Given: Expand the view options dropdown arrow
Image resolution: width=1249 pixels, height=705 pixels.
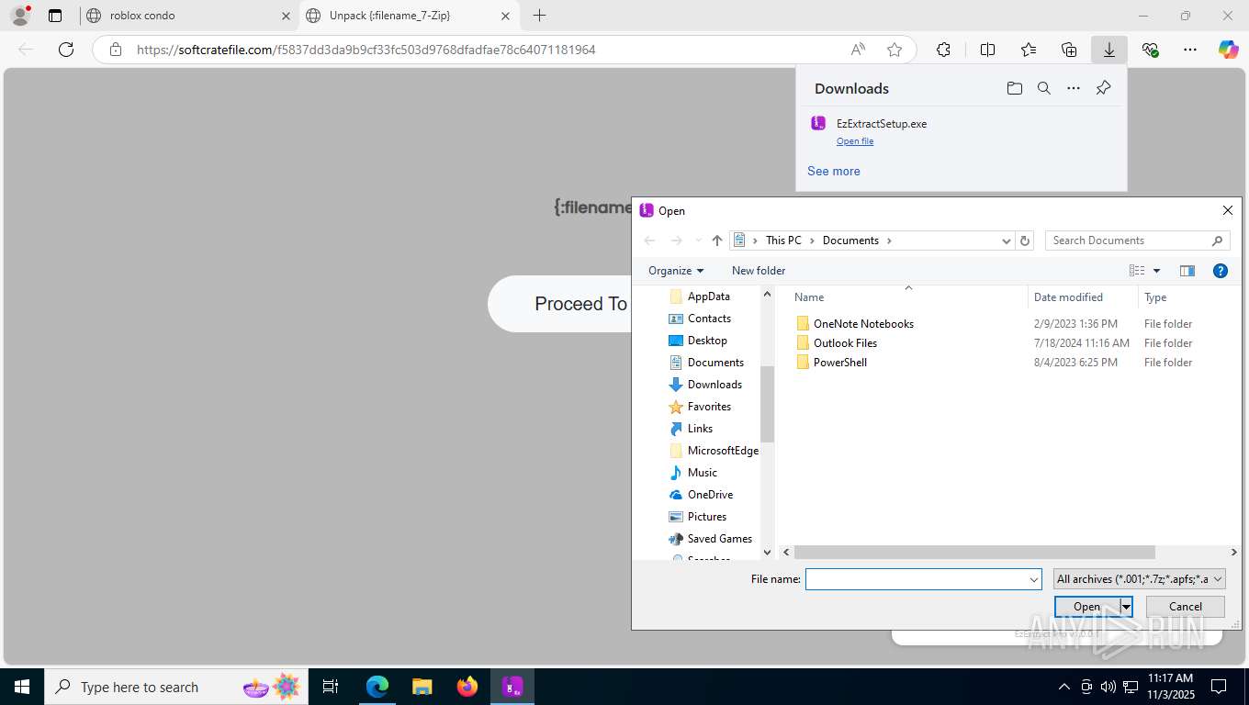Looking at the screenshot, I should tap(1156, 271).
